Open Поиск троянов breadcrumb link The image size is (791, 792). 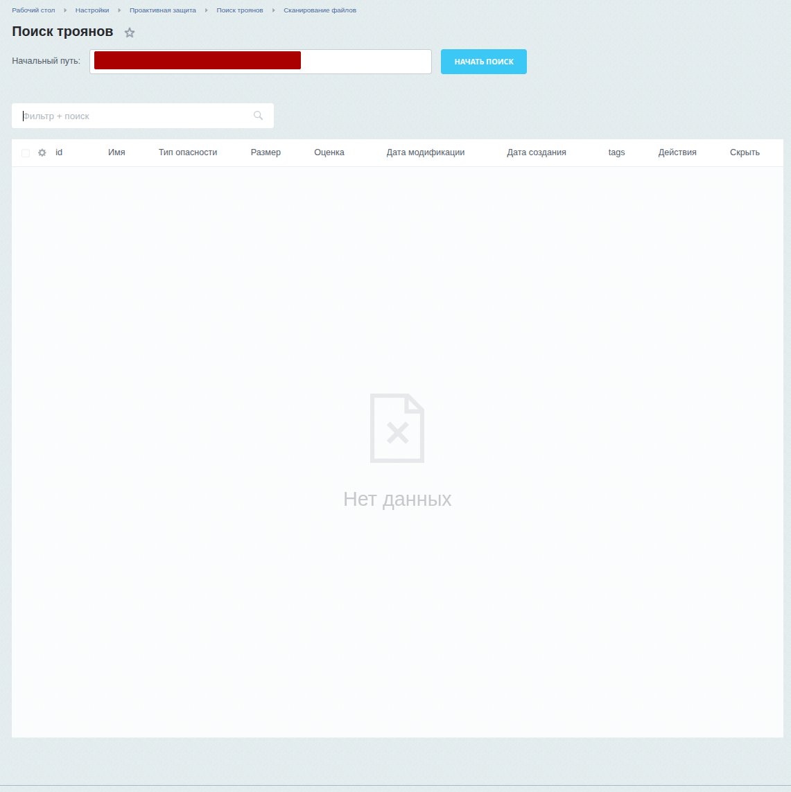pyautogui.click(x=240, y=10)
